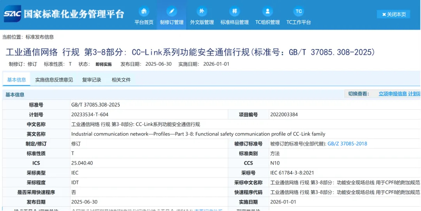Click the person icon above TC组织管理
421x211 pixels.
click(x=267, y=11)
